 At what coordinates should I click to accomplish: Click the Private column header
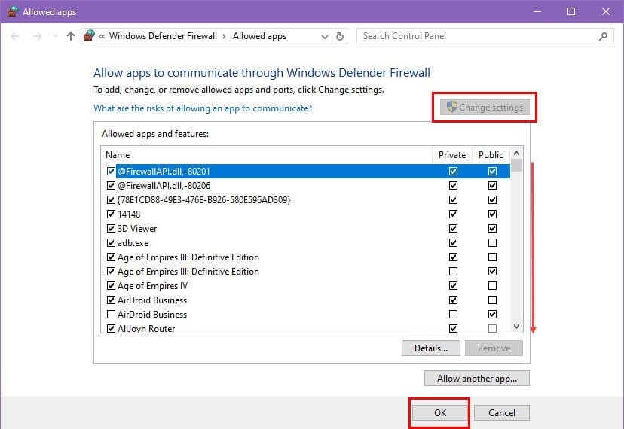[452, 154]
